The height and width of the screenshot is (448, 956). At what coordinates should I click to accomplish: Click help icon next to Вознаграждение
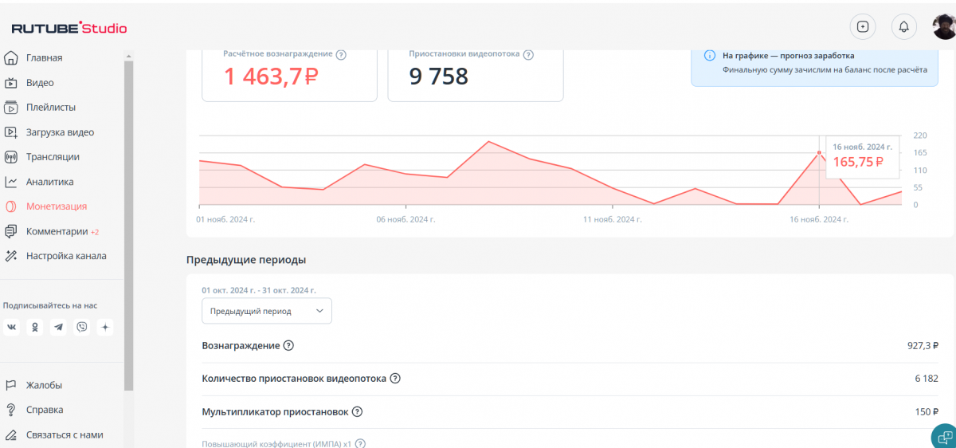[288, 346]
